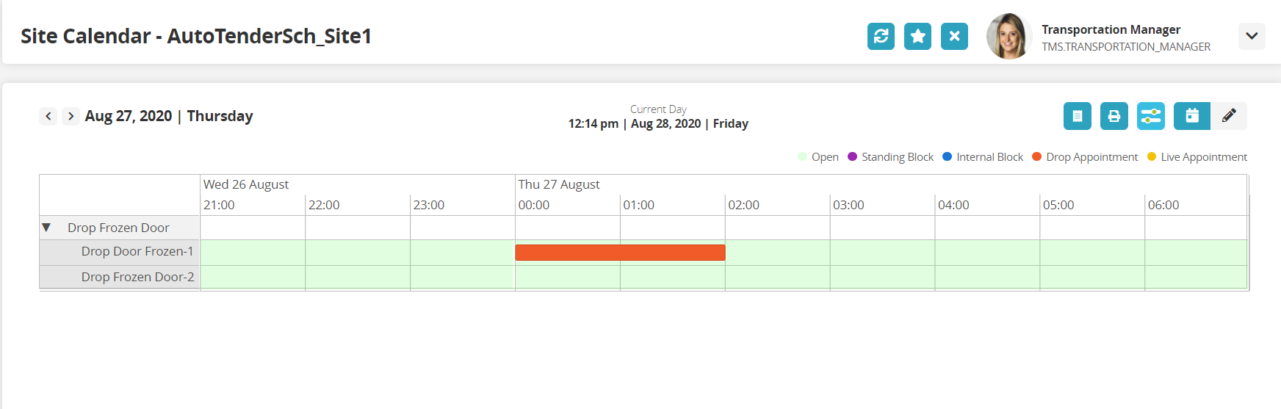Select the Drop Door Frozen-1 row

[x=137, y=252]
